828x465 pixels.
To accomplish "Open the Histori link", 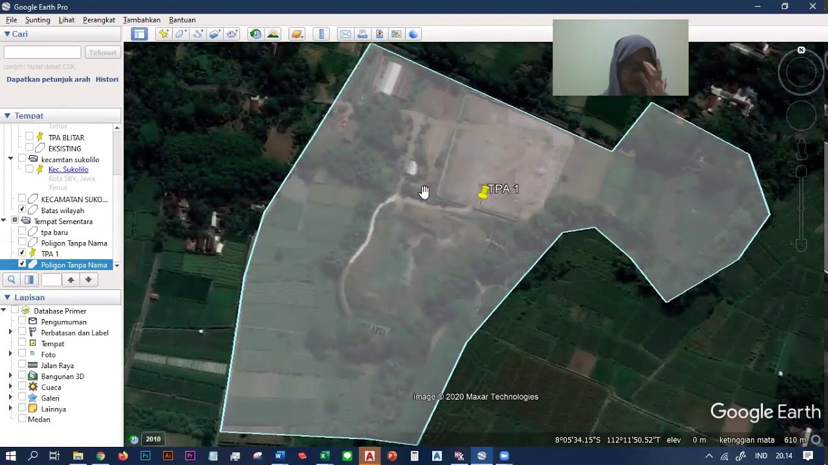I will pyautogui.click(x=107, y=79).
